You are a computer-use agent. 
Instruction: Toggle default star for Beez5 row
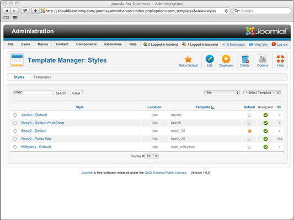(x=249, y=123)
